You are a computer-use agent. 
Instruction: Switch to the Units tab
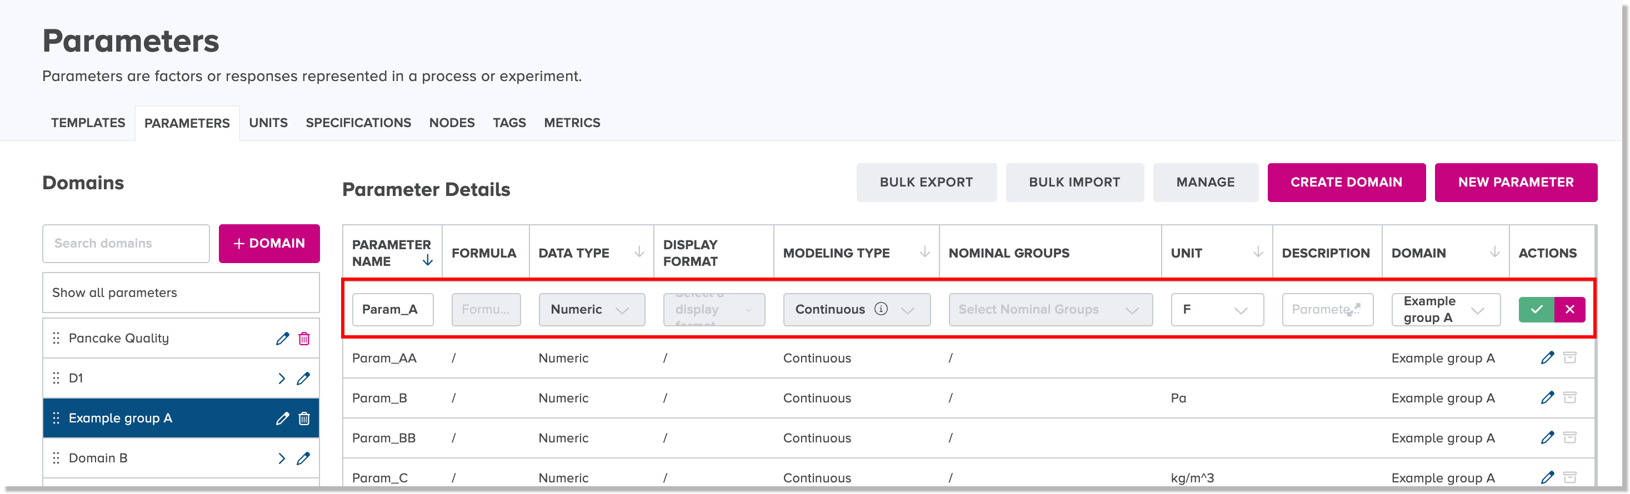[268, 123]
